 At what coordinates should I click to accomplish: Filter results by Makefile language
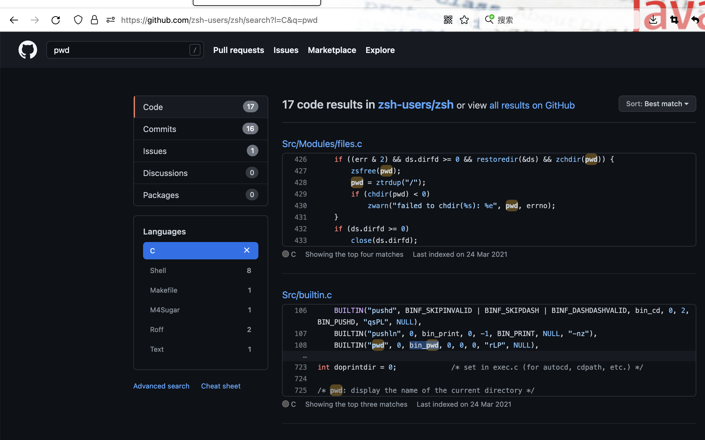coord(201,290)
